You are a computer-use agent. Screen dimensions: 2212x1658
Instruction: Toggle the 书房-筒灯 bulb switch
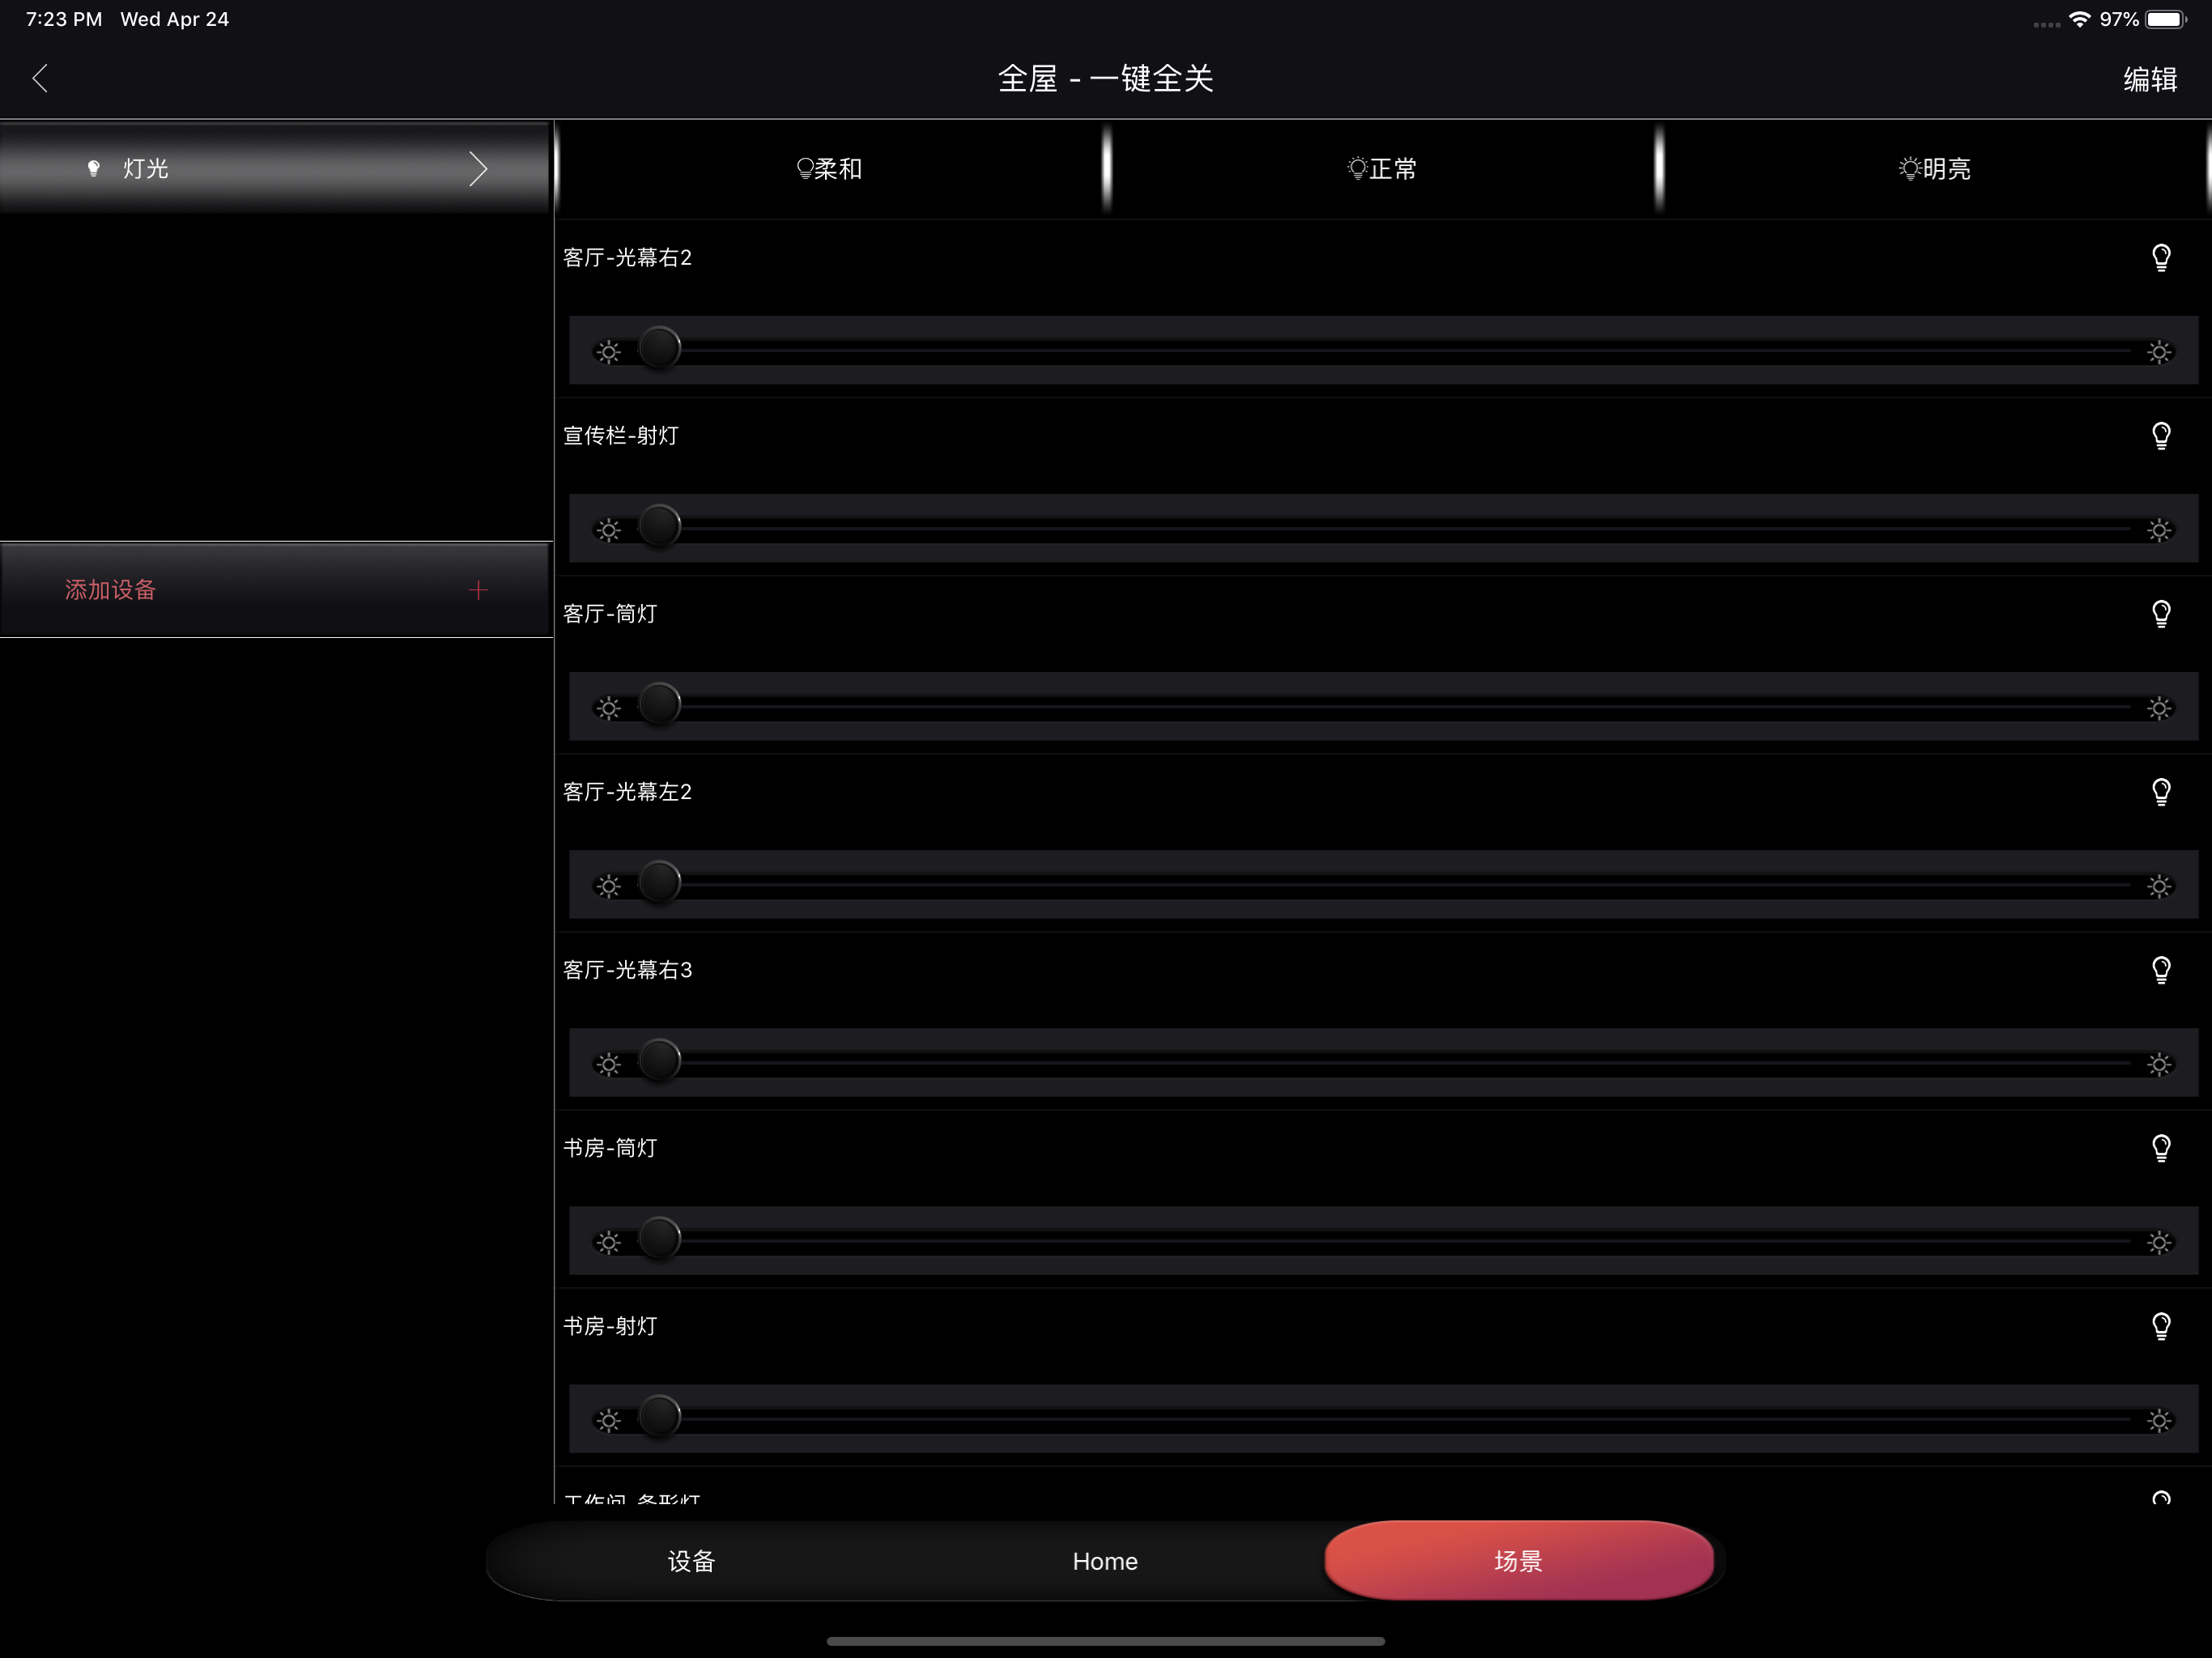[2161, 1148]
